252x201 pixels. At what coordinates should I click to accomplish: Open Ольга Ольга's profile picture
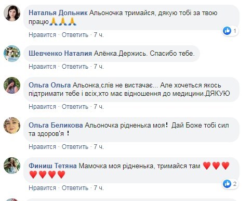[x=12, y=85]
